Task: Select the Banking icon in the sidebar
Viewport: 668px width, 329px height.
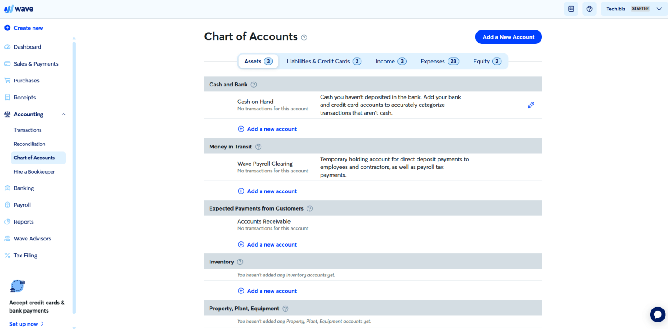Action: pos(7,188)
